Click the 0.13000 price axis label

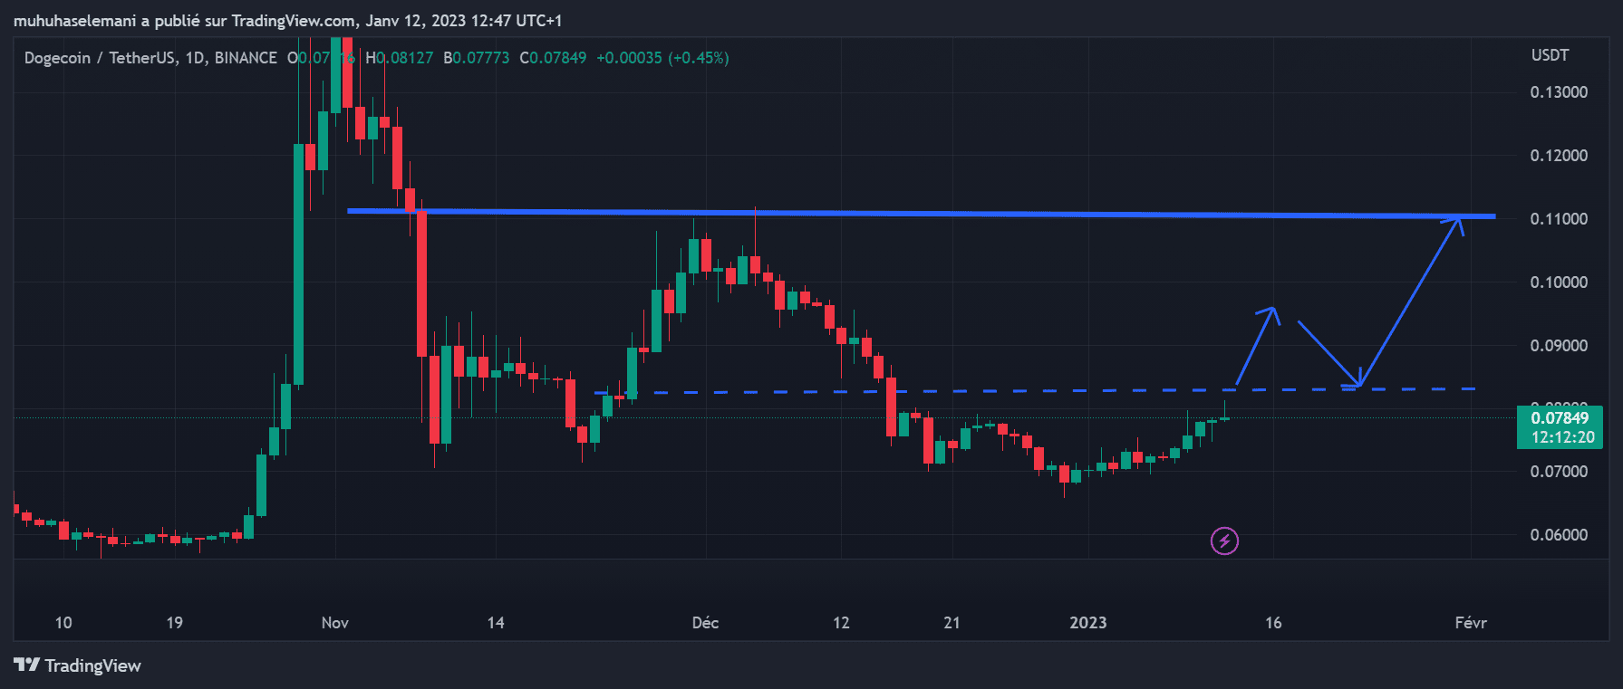pos(1559,92)
